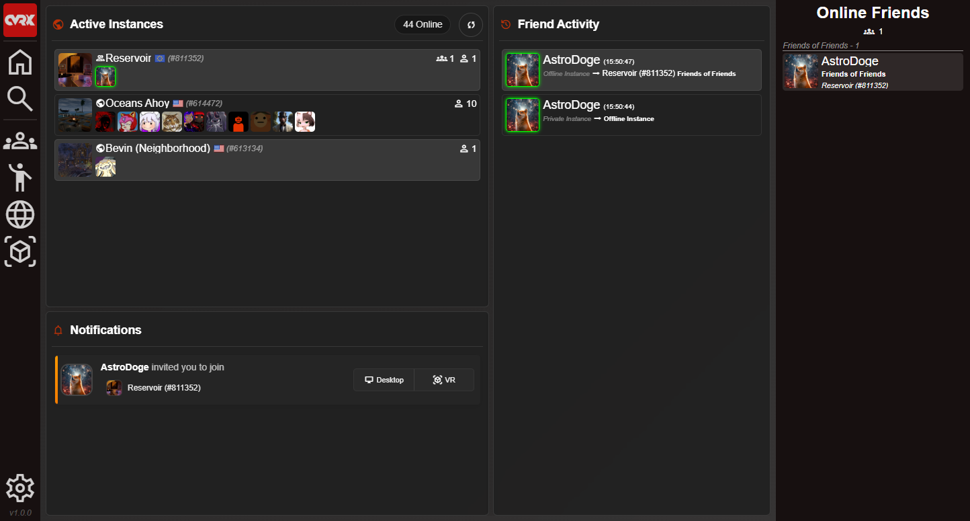Click the Online Friends heading
Viewport: 970px width, 521px height.
pos(873,13)
